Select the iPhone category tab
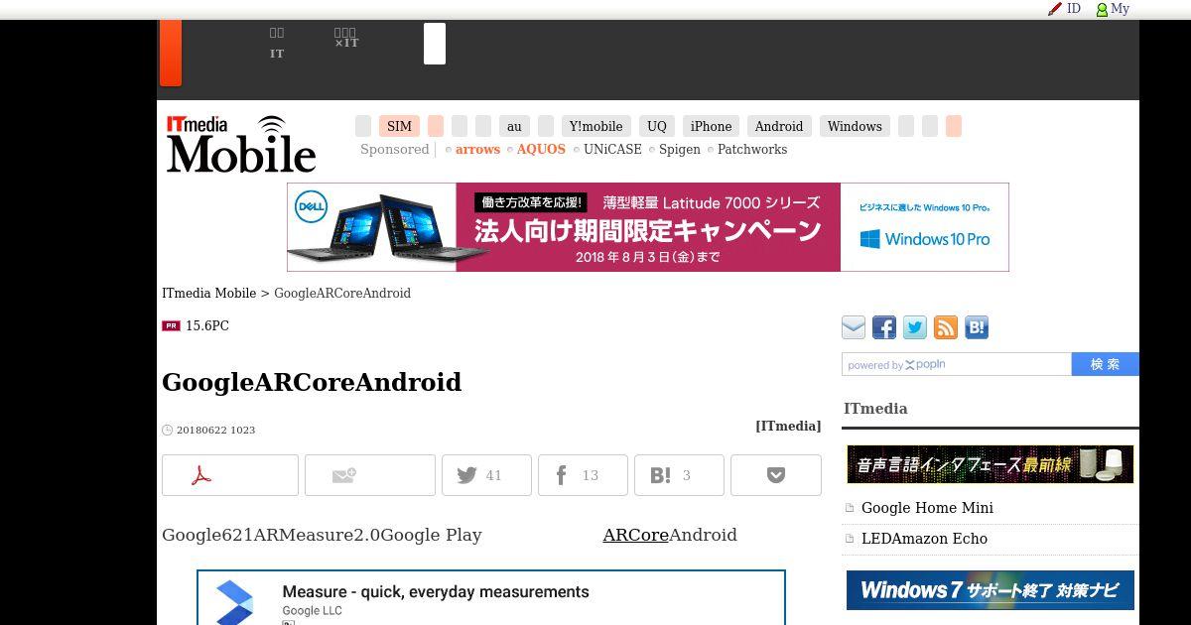 [711, 126]
